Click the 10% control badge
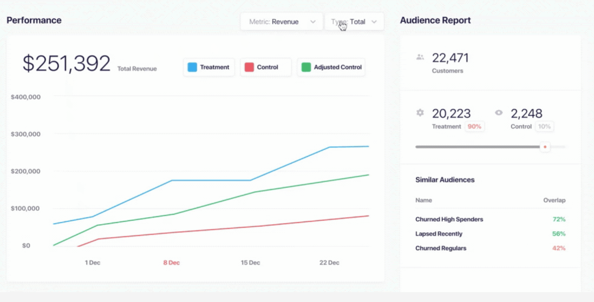The width and height of the screenshot is (594, 302). click(x=544, y=126)
